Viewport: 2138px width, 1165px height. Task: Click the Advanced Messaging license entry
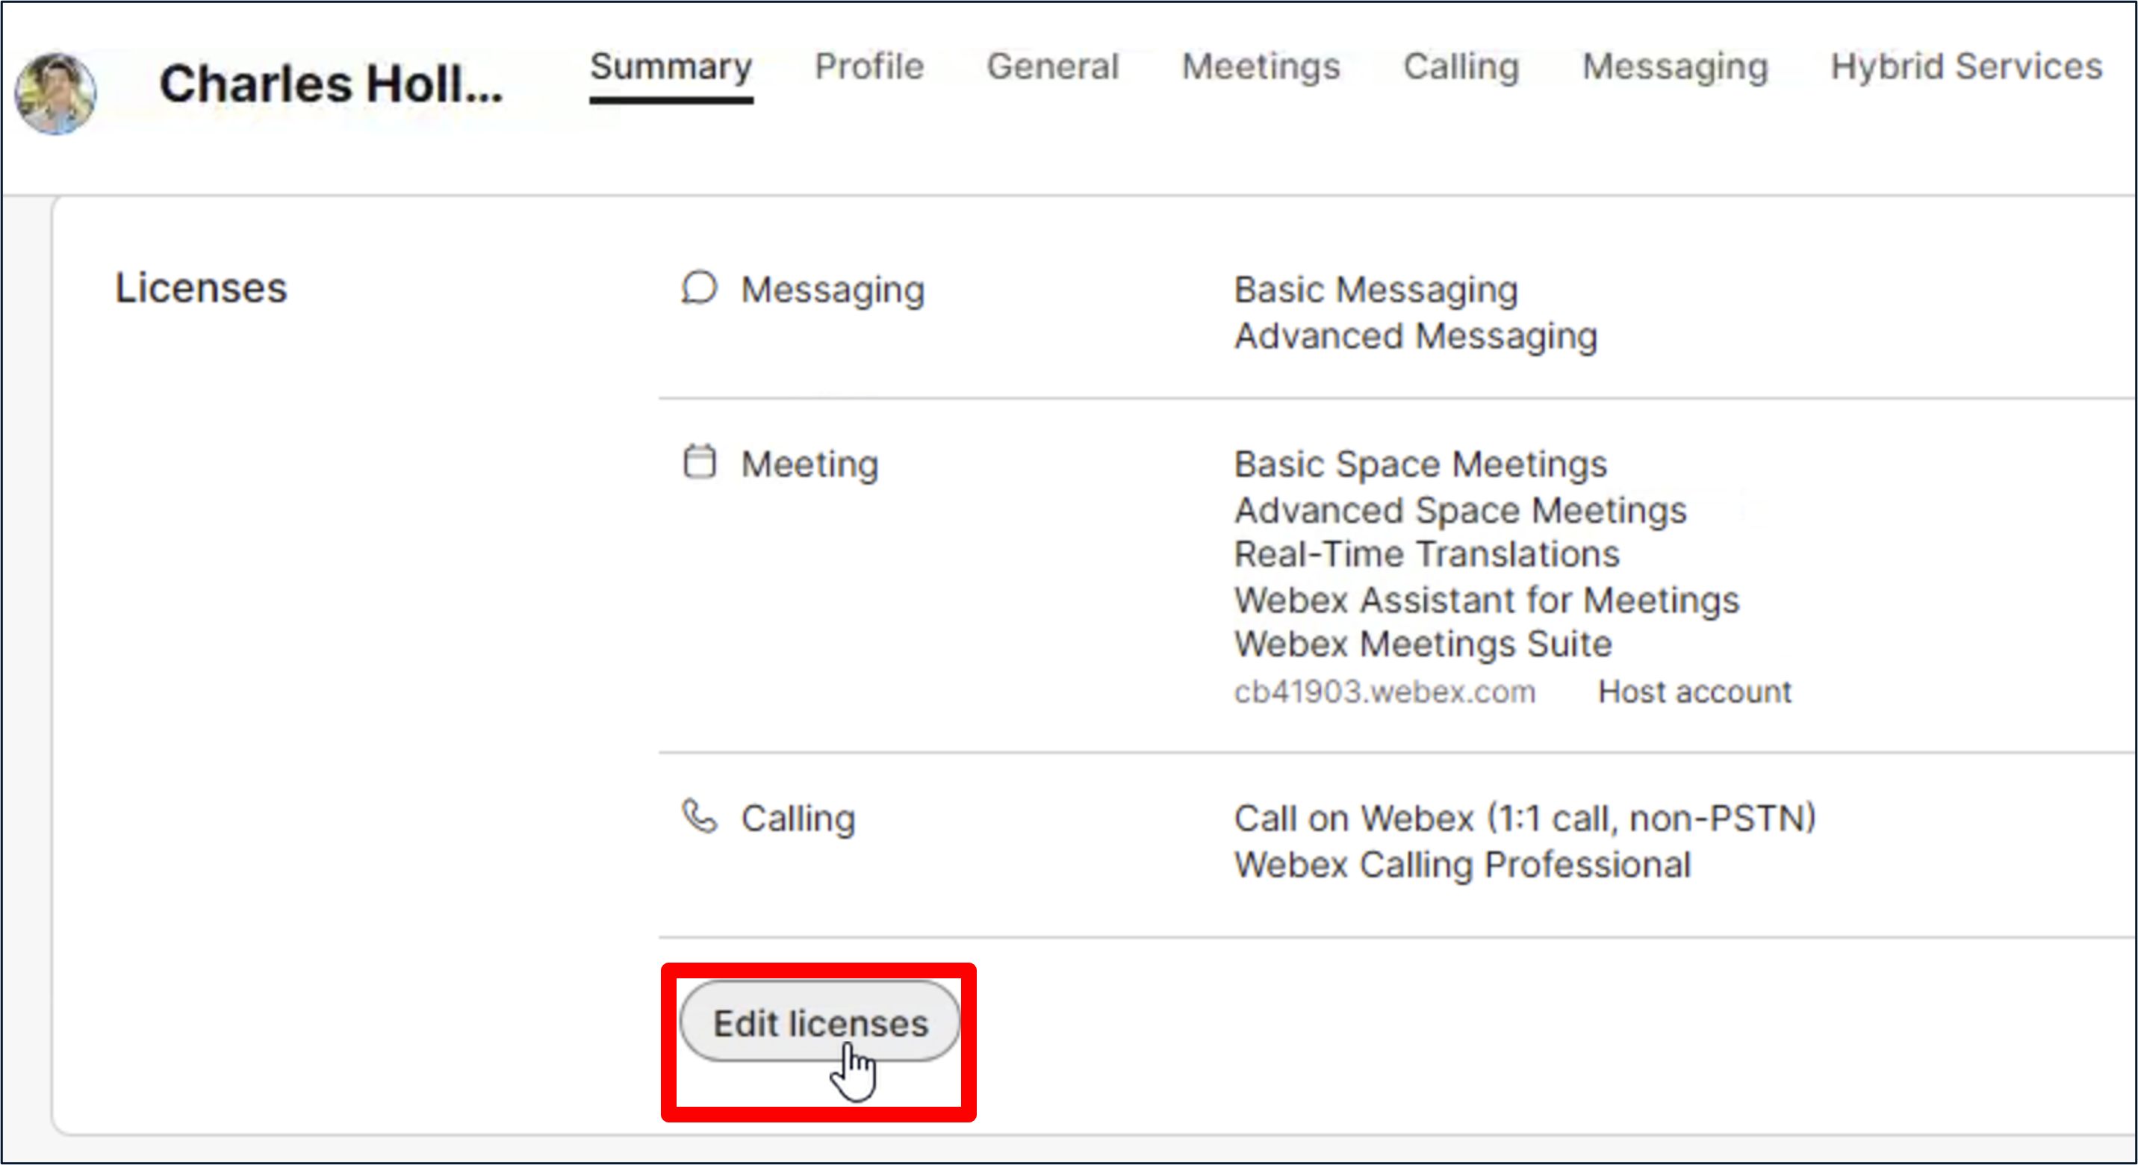pos(1415,336)
